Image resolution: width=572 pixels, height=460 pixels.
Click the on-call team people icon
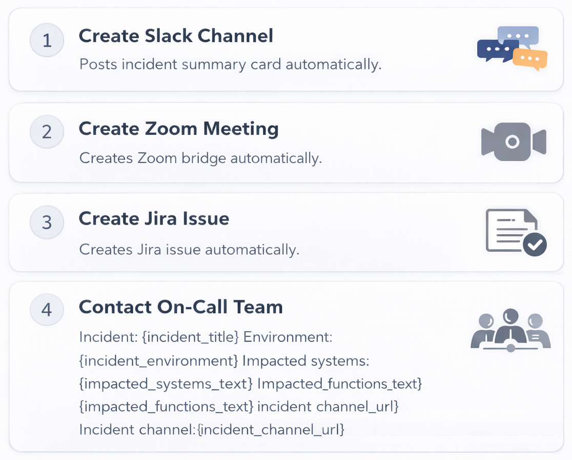point(510,330)
